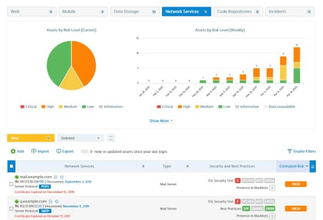Open the Estimated Risk sort dropdown

point(307,166)
